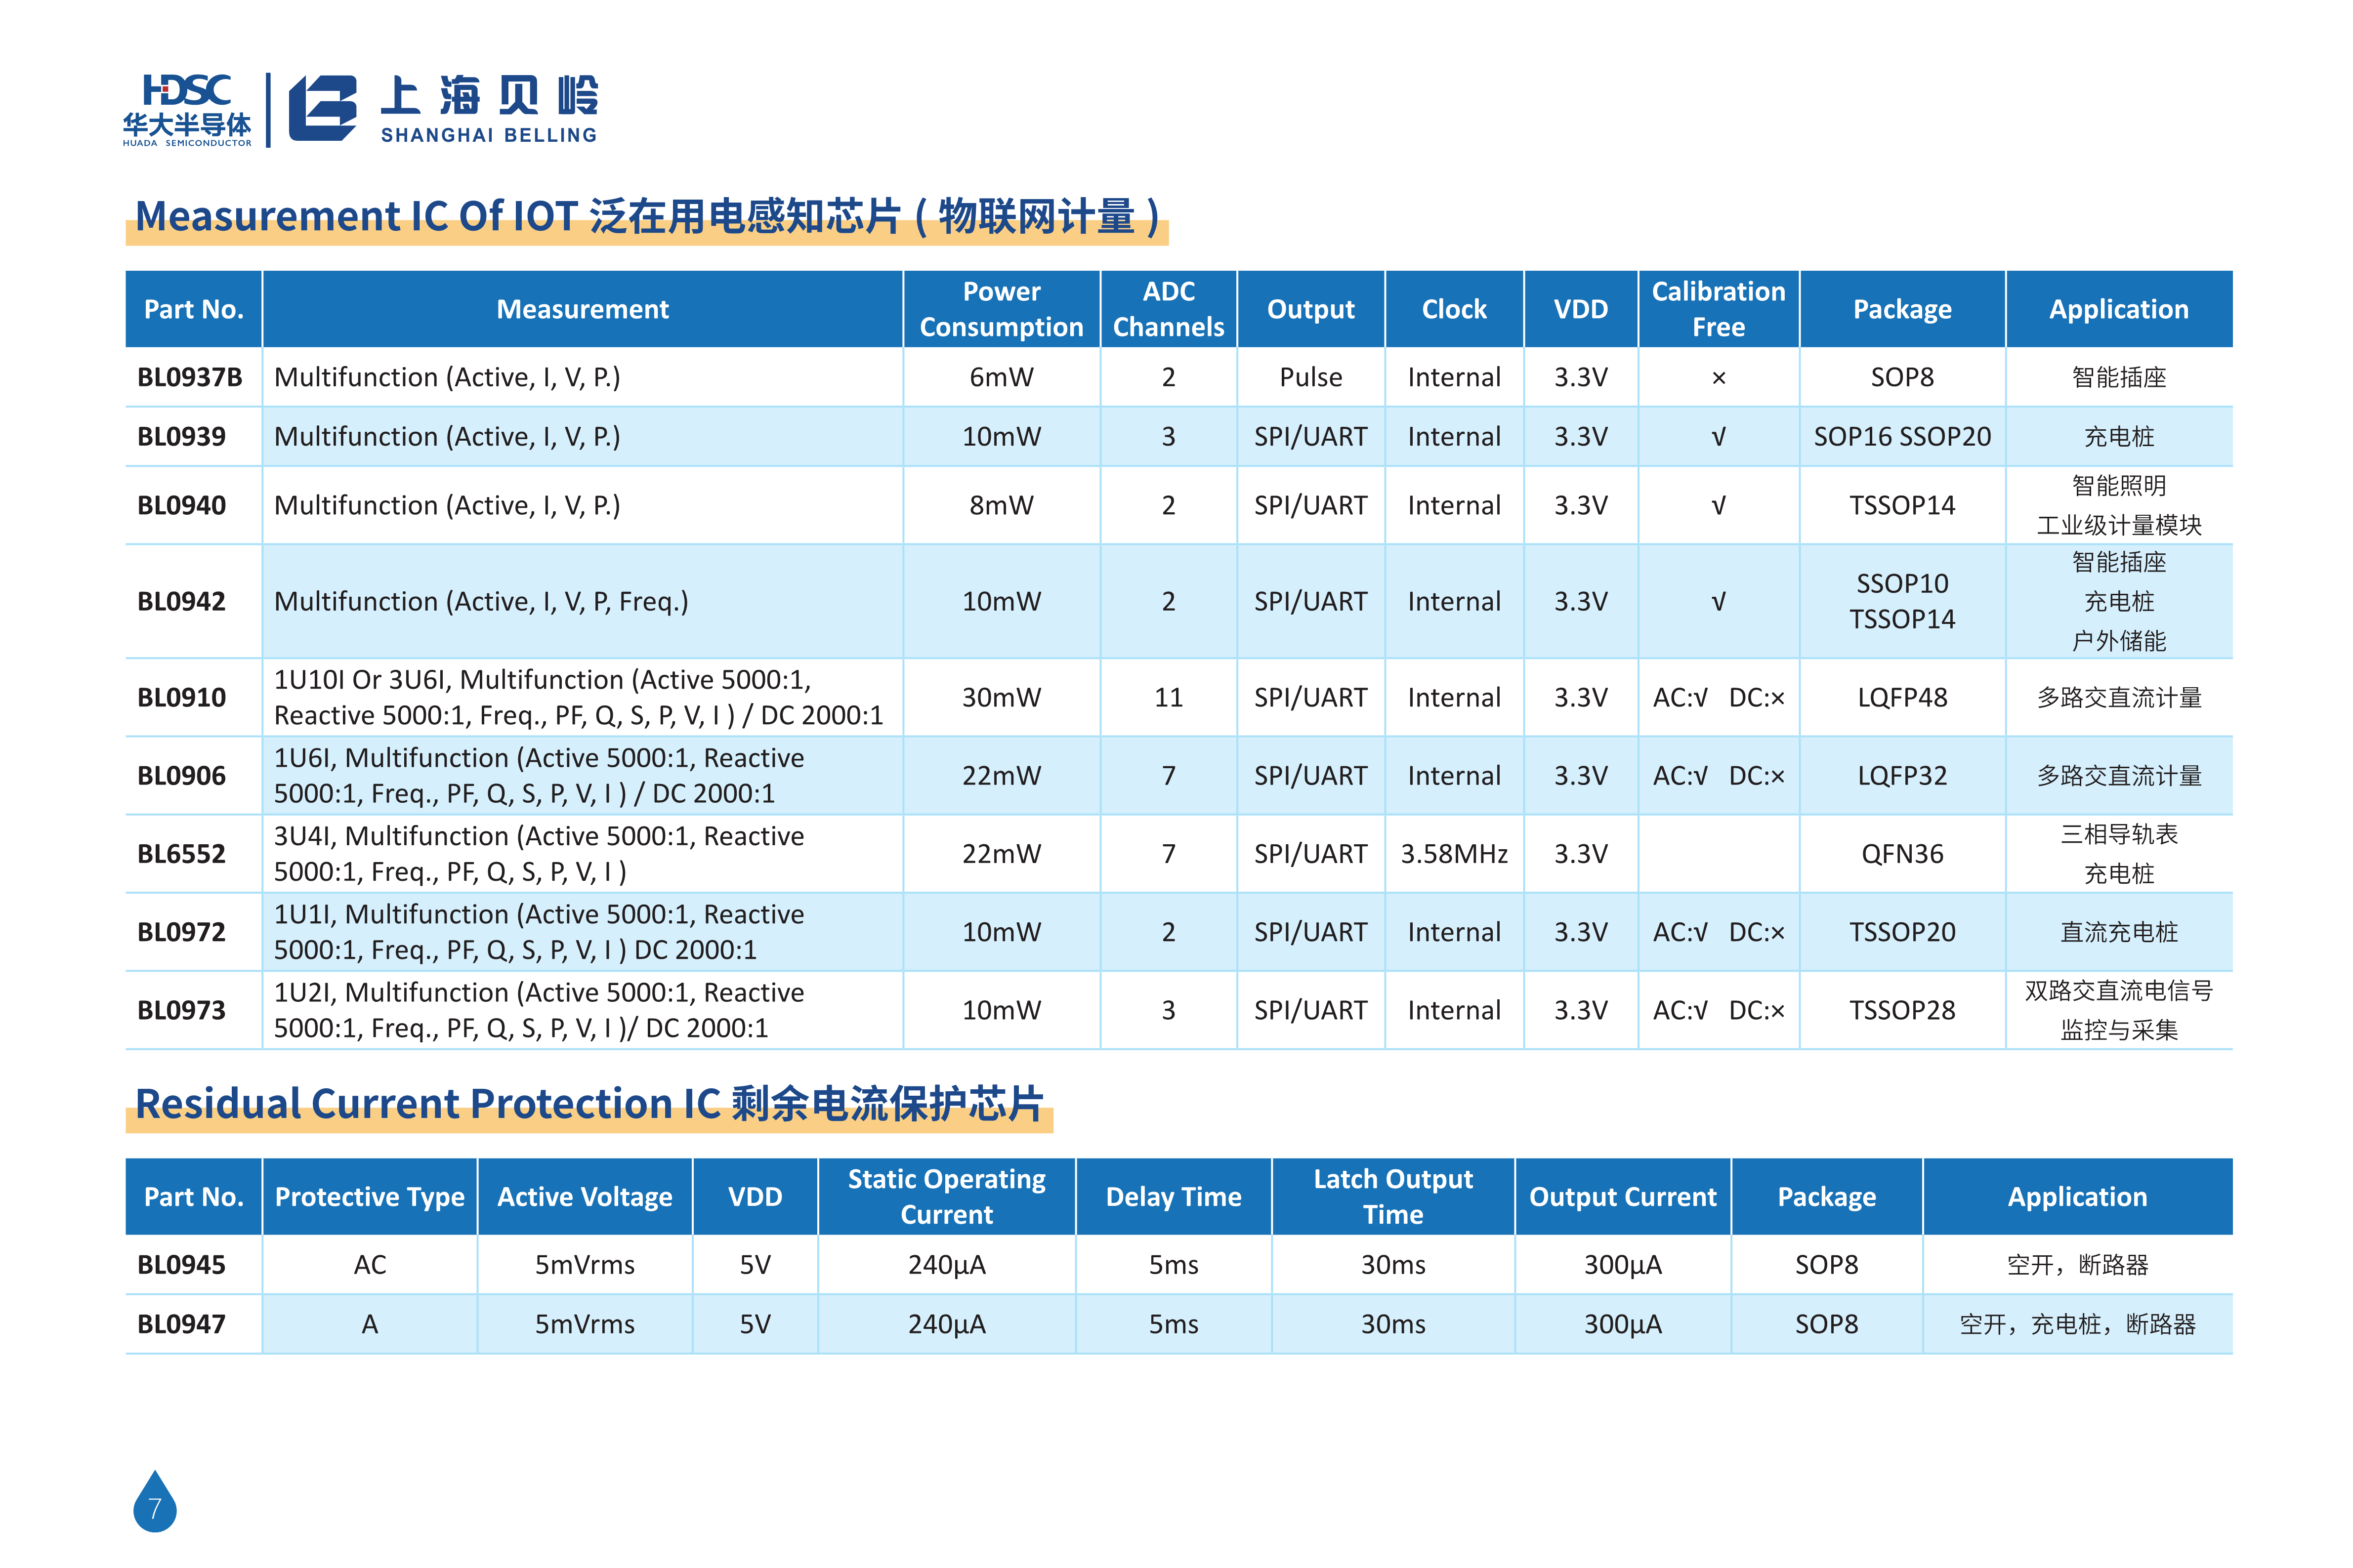Click the Latch Output Time column header
This screenshot has width=2353, height=1568.
point(1392,1197)
